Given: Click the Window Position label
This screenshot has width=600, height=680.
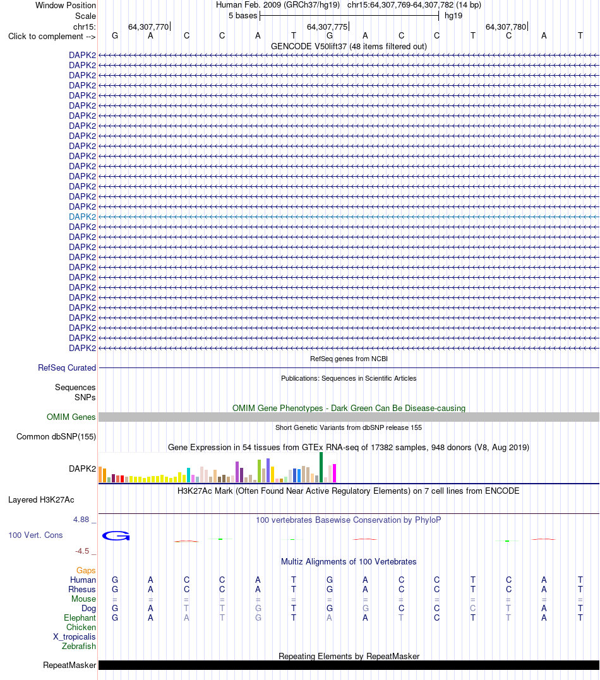Looking at the screenshot, I should (x=66, y=5).
